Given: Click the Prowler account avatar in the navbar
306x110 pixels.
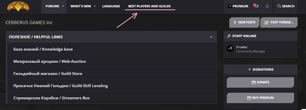Looking at the screenshot, I should [230, 6].
